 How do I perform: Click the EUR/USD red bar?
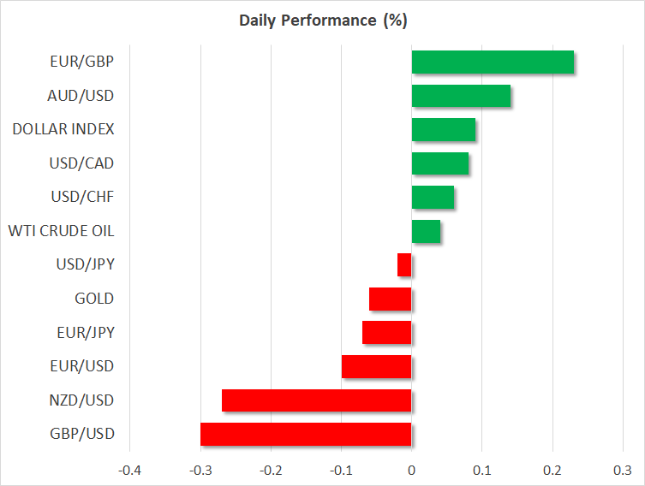tap(377, 366)
